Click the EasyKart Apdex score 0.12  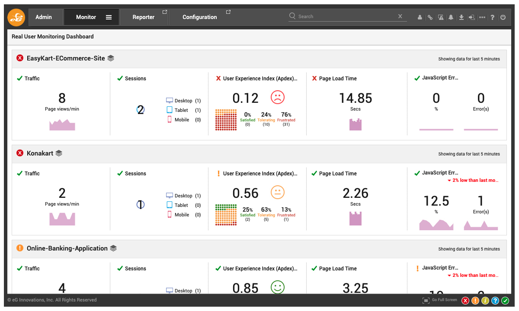[246, 98]
